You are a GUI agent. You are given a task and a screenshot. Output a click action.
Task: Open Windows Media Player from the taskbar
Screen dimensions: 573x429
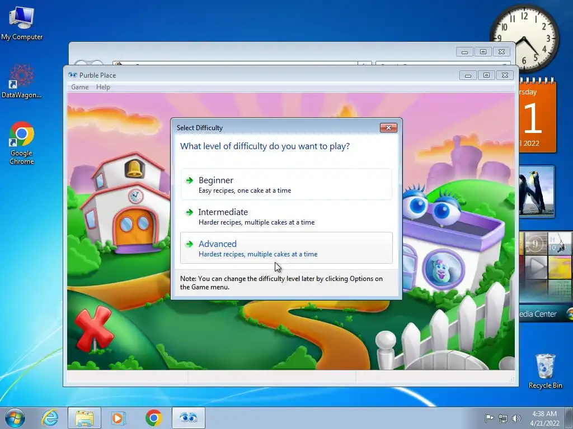pos(118,418)
